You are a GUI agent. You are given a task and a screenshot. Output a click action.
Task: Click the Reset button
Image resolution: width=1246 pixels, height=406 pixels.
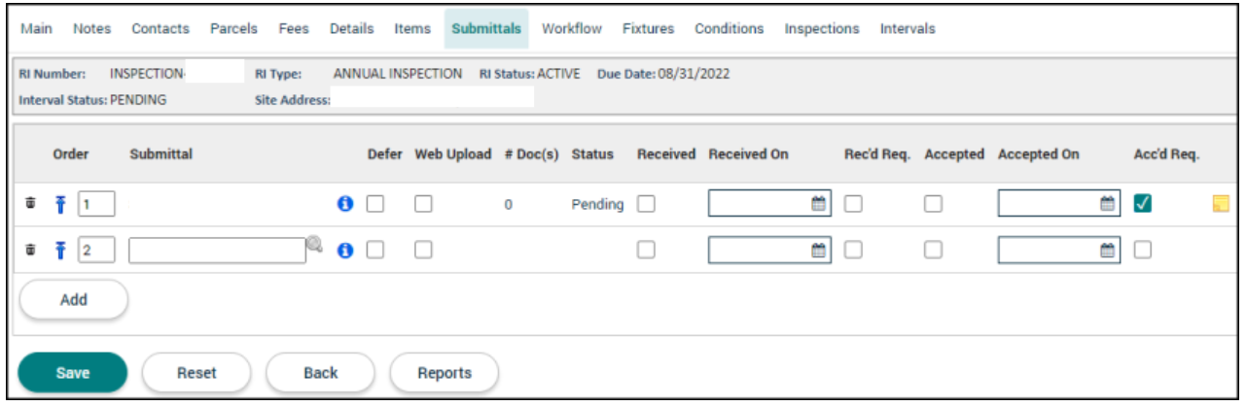tap(196, 373)
